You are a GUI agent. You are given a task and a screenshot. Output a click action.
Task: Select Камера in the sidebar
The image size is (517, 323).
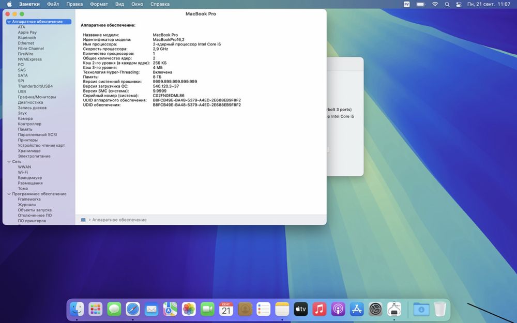coord(25,119)
